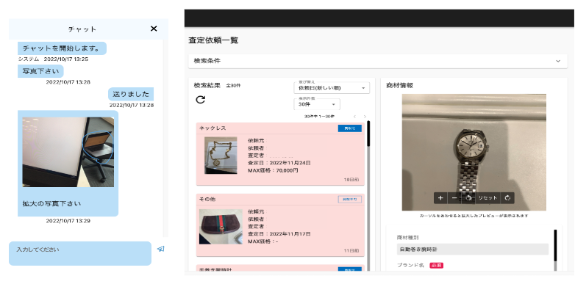This screenshot has width=575, height=284.
Task: Click the search results list scrollbar
Action: click(x=368, y=134)
